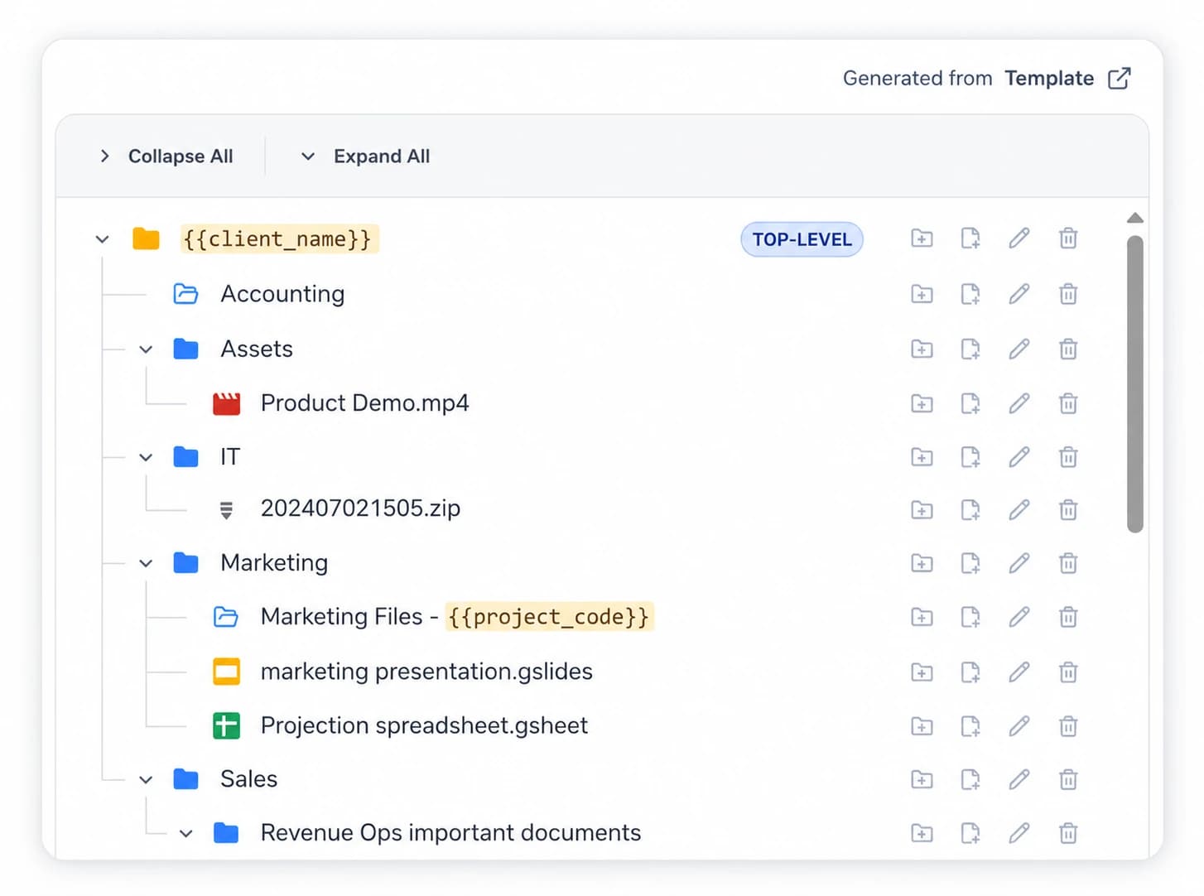Select the Sales folder label
This screenshot has height=896, width=1204.
pyautogui.click(x=248, y=779)
